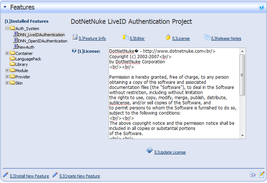
Task: Select the Provider folder label
Action: coord(23,77)
